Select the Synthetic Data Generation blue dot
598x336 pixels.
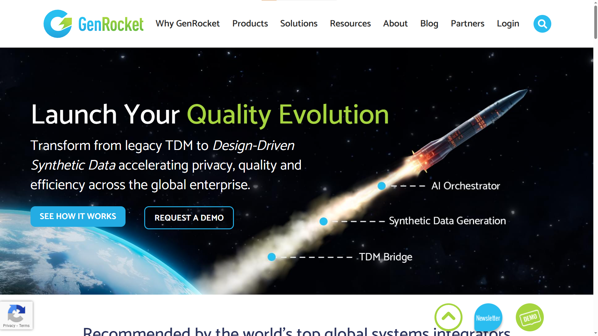324,222
